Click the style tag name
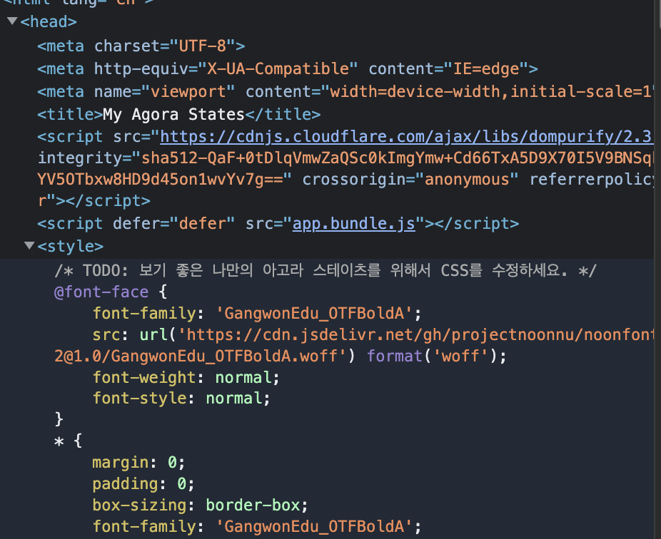The image size is (661, 539). coord(71,247)
